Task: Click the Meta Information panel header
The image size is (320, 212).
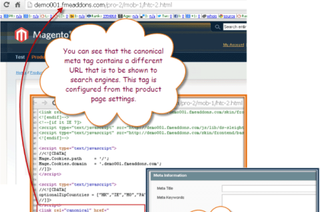Action: click(x=234, y=176)
